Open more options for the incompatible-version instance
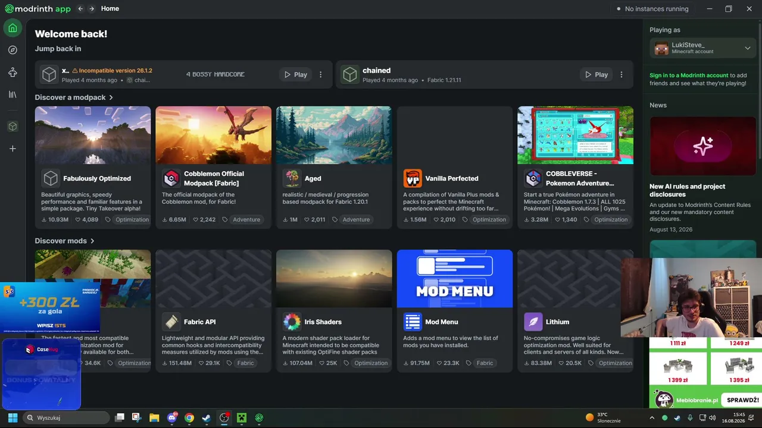This screenshot has width=762, height=428. click(321, 75)
